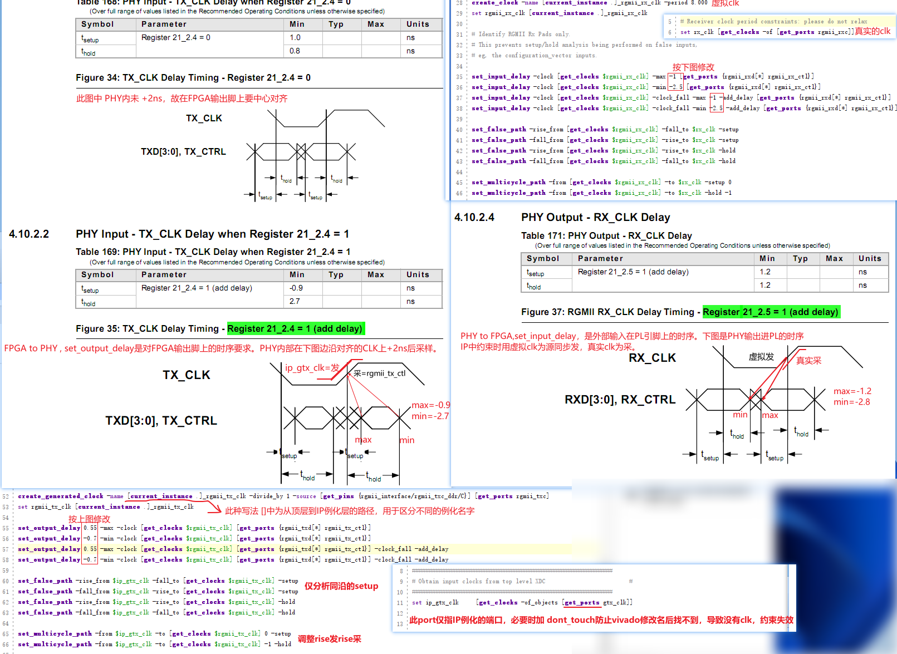Click the "Table 169: PHY Input" caption

click(x=213, y=252)
